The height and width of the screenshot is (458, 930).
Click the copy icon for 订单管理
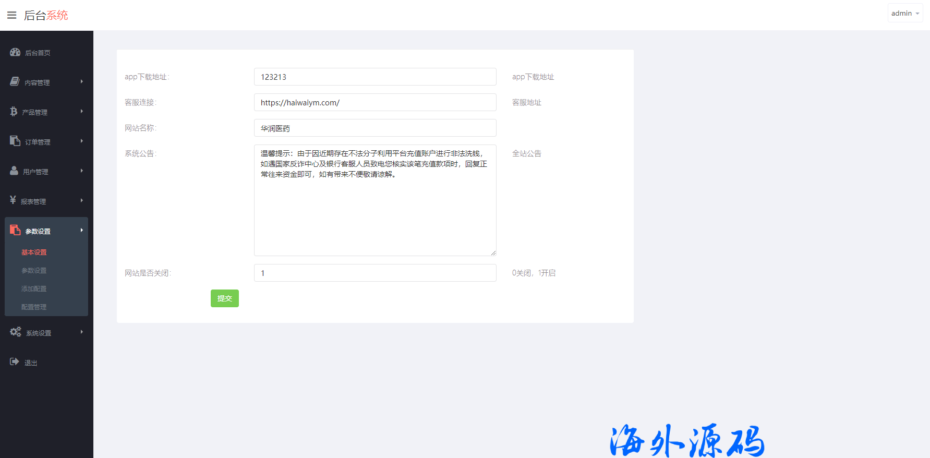pos(15,141)
